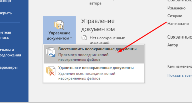Click the small unsaved changes document icon

click(x=84, y=38)
